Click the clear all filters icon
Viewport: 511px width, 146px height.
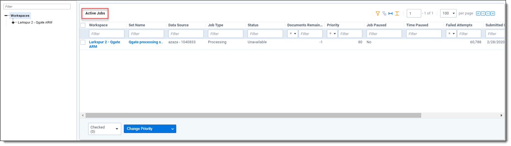click(x=384, y=13)
